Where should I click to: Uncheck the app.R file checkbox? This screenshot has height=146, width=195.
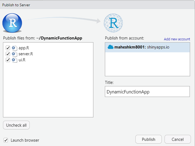pos(8,48)
